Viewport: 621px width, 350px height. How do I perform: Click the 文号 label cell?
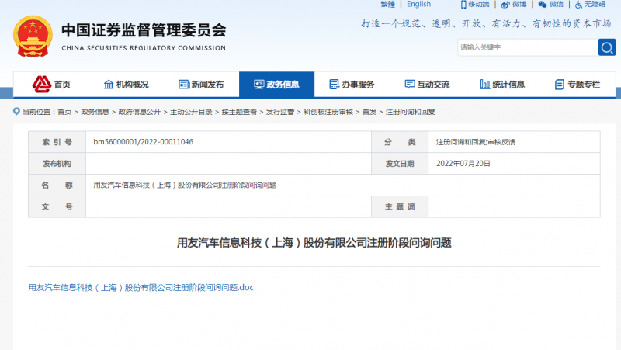57,206
